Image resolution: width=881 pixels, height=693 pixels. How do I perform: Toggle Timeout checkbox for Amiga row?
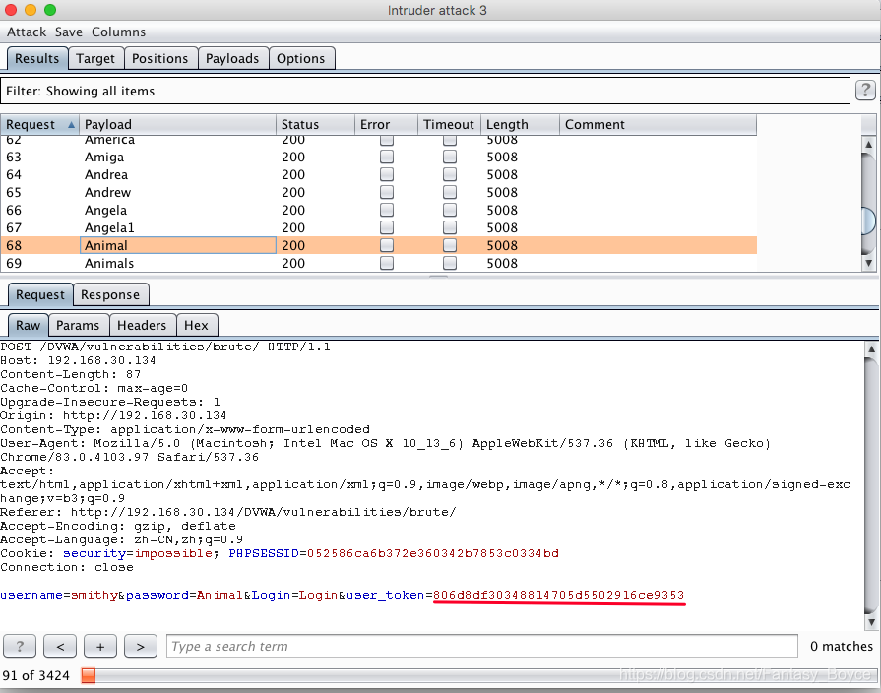450,157
